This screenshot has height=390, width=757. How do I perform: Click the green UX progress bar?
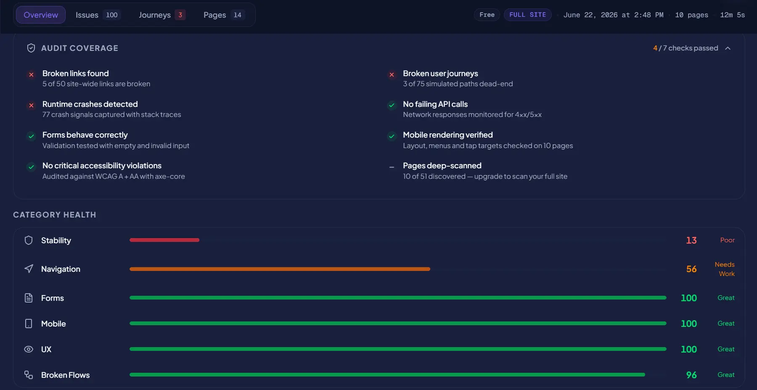(x=398, y=349)
